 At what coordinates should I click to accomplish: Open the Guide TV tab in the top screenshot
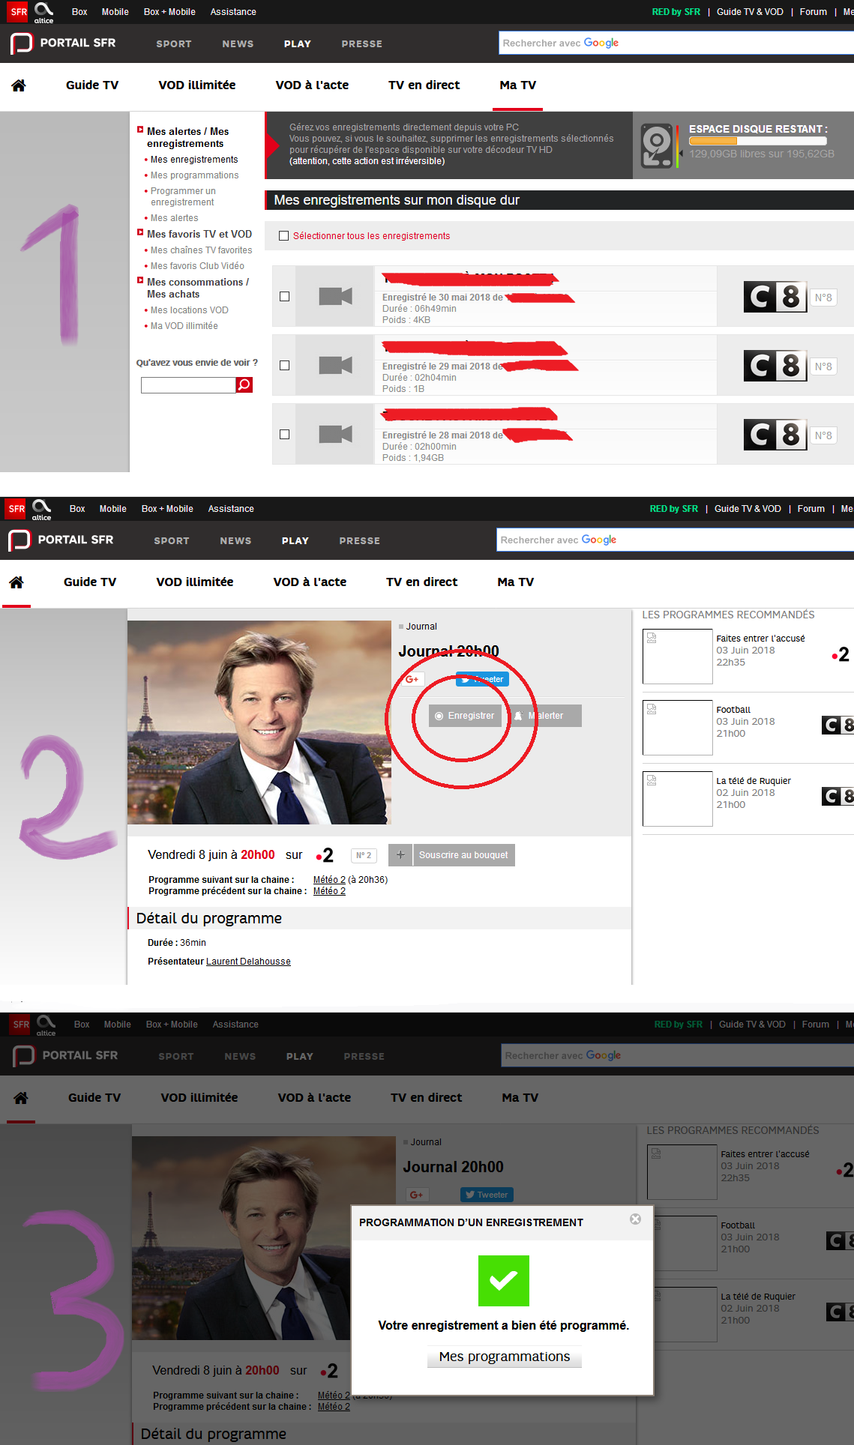click(x=92, y=85)
